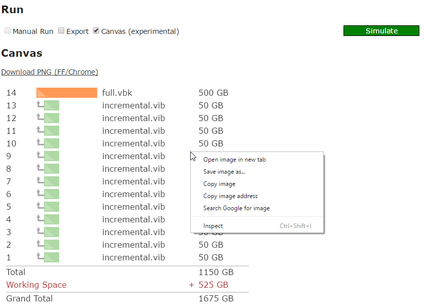430x308 pixels.
Task: Click the dependency arrow icon in row 2
Action: click(40, 244)
